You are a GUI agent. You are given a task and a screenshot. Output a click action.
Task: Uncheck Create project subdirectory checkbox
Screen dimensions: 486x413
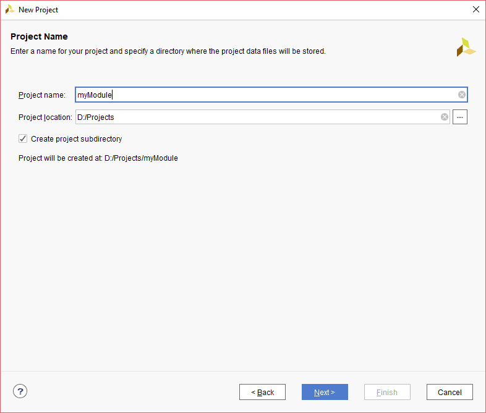click(23, 138)
